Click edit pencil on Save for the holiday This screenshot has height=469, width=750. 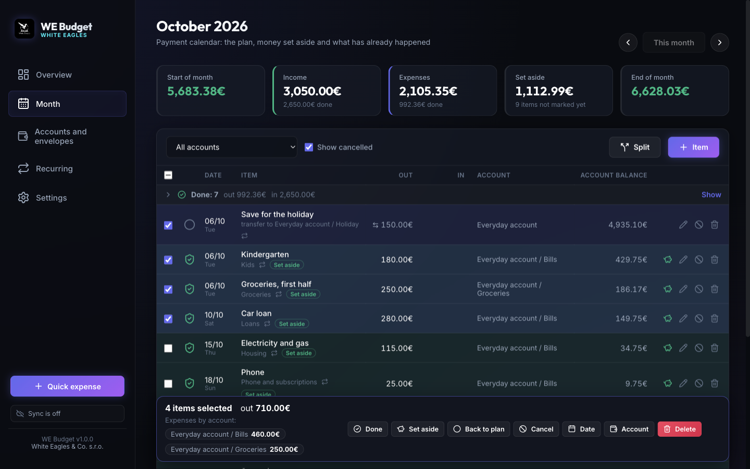[683, 225]
